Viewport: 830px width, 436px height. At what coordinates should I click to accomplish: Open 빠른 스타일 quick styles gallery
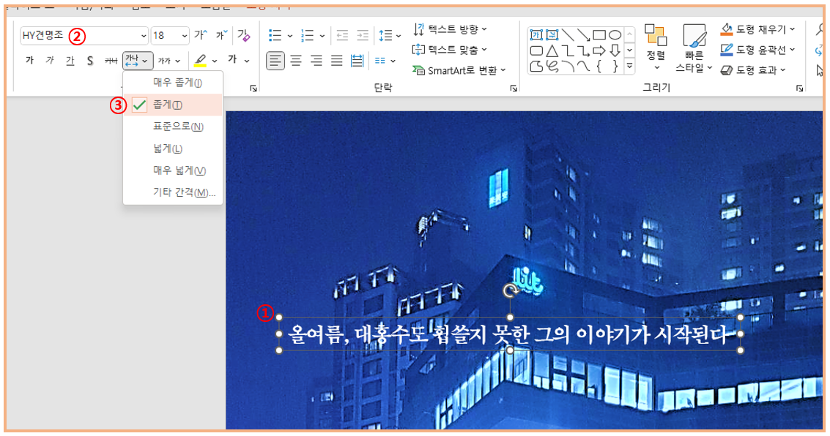(x=694, y=48)
